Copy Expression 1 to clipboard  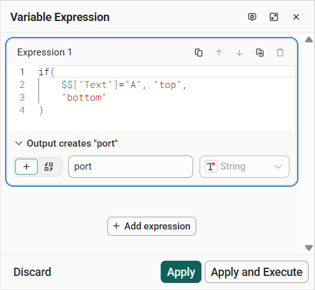point(198,52)
